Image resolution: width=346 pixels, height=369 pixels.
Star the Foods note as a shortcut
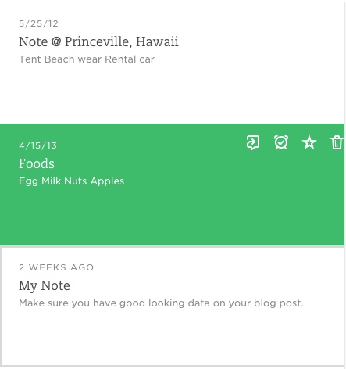(309, 142)
